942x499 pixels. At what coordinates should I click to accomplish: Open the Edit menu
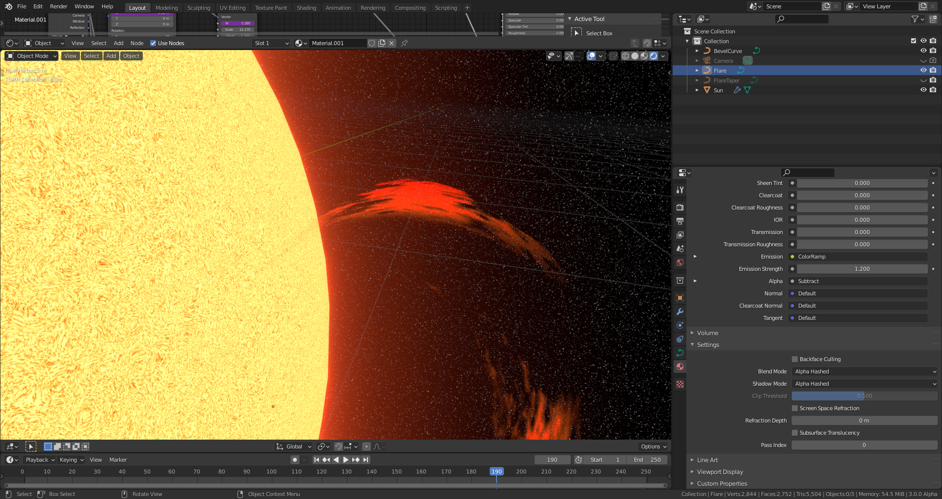point(38,6)
